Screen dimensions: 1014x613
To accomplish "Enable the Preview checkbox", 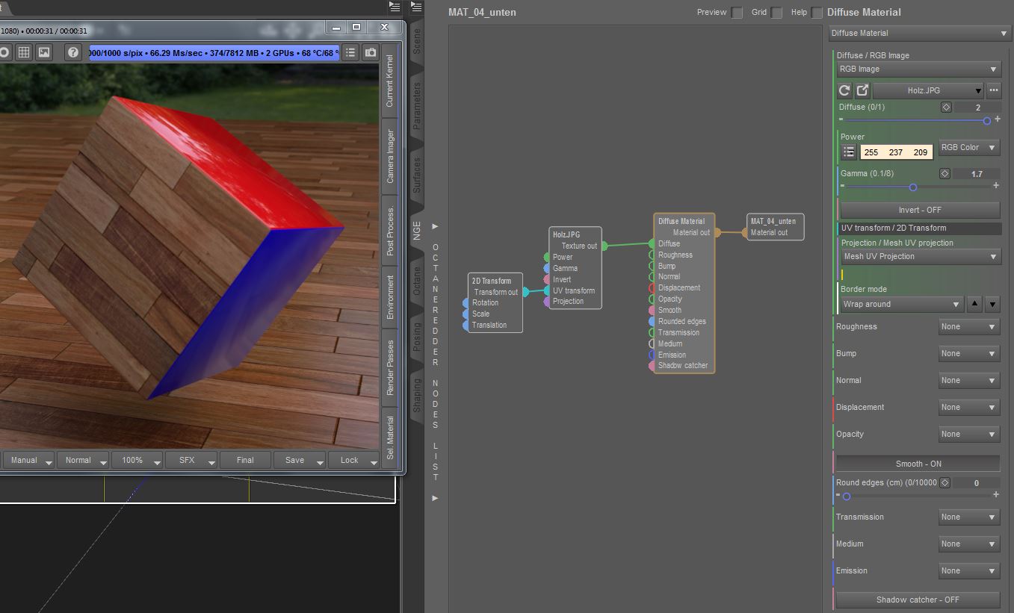I will [x=737, y=13].
